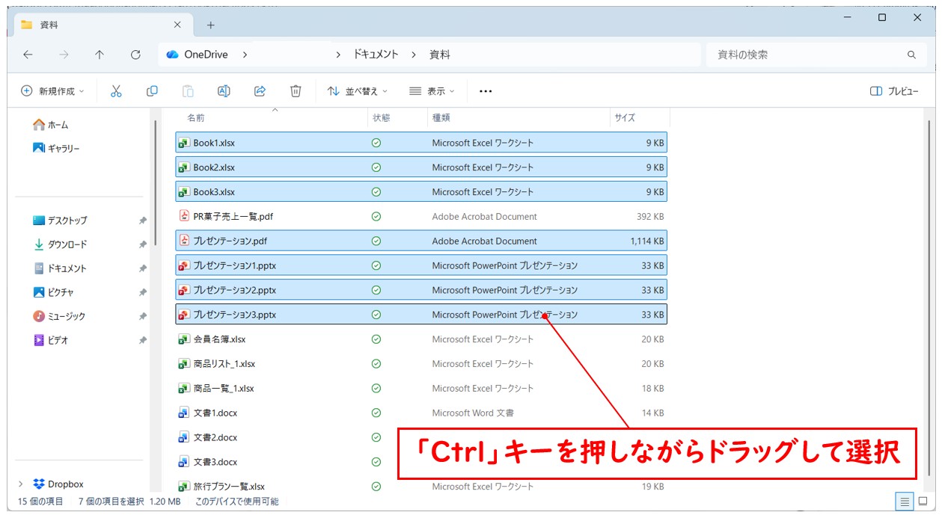The image size is (942, 518).
Task: Switch to large icons view in the status bar
Action: tap(923, 502)
